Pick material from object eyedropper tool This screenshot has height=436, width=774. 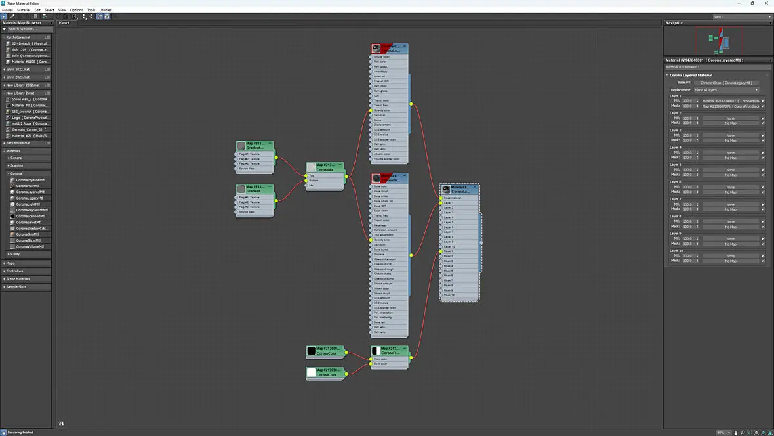12,16
